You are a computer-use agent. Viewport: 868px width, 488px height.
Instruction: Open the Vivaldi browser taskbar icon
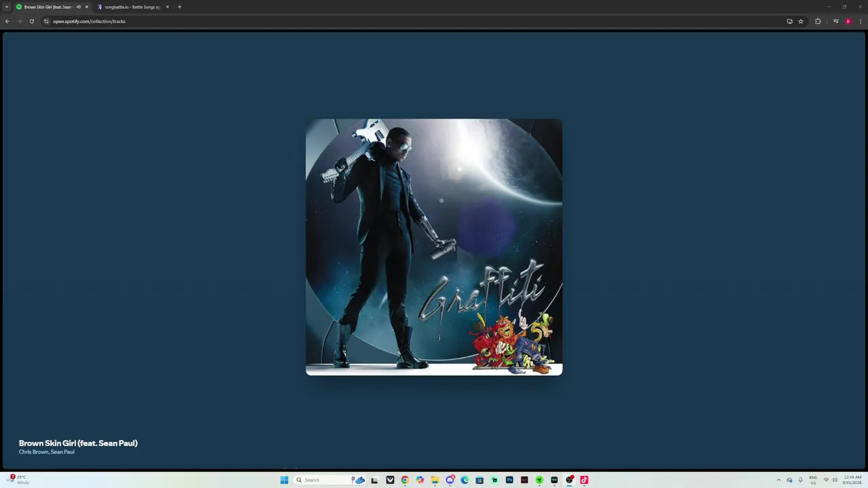[x=390, y=480]
